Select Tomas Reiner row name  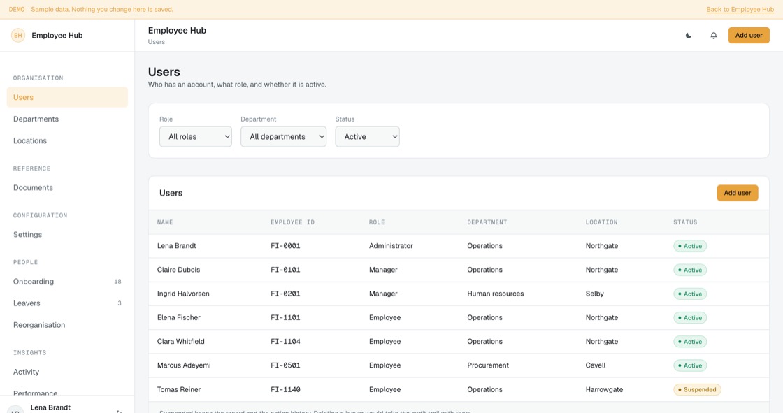[x=179, y=389]
